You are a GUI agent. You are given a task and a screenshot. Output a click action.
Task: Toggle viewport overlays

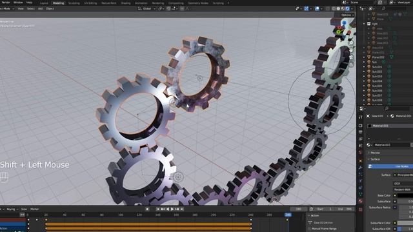[317, 8]
